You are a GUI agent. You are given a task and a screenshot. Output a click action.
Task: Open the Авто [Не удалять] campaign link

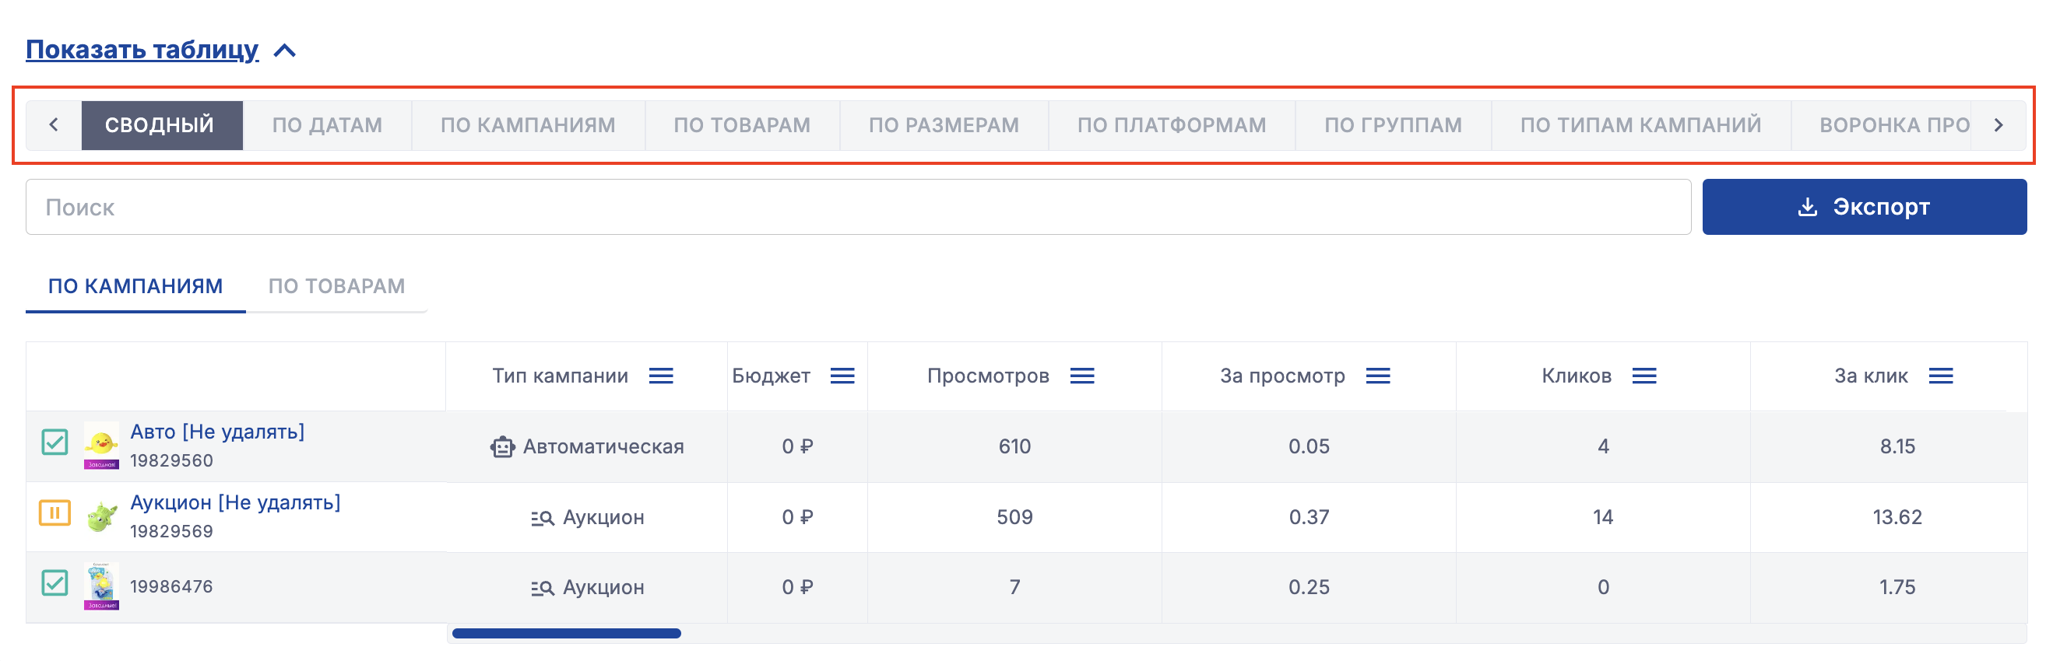[217, 432]
